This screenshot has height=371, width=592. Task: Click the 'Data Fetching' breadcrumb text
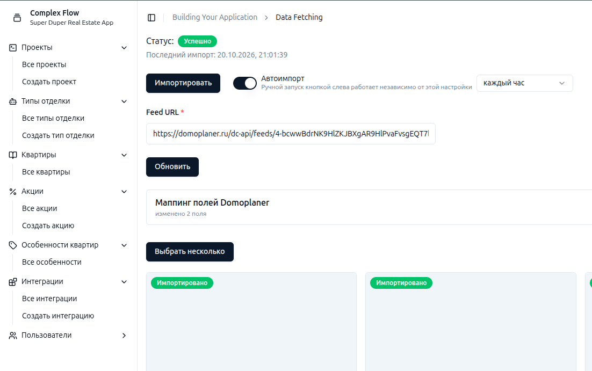click(299, 17)
